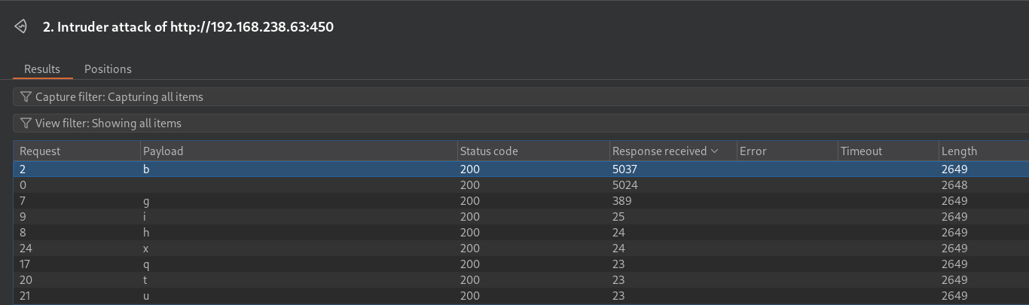Switch to the Positions tab
Screen dimensions: 1029x305
(x=108, y=69)
